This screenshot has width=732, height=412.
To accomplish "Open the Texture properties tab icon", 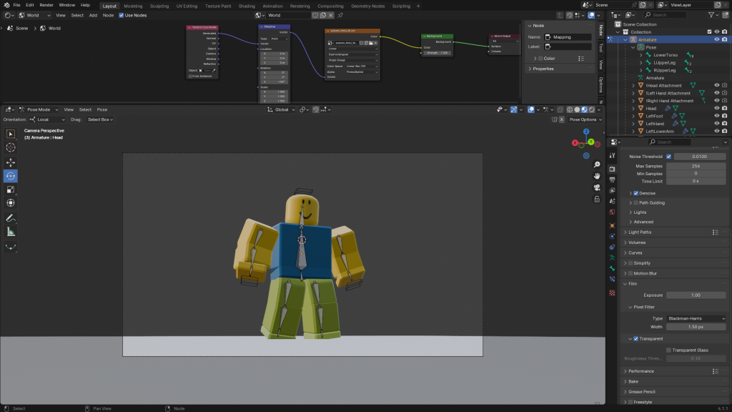I will [612, 293].
